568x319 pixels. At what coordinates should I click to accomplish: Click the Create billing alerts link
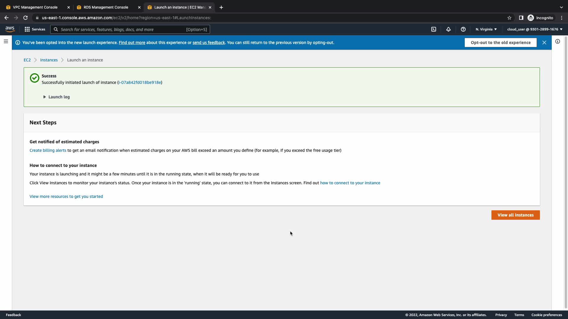[x=48, y=150]
